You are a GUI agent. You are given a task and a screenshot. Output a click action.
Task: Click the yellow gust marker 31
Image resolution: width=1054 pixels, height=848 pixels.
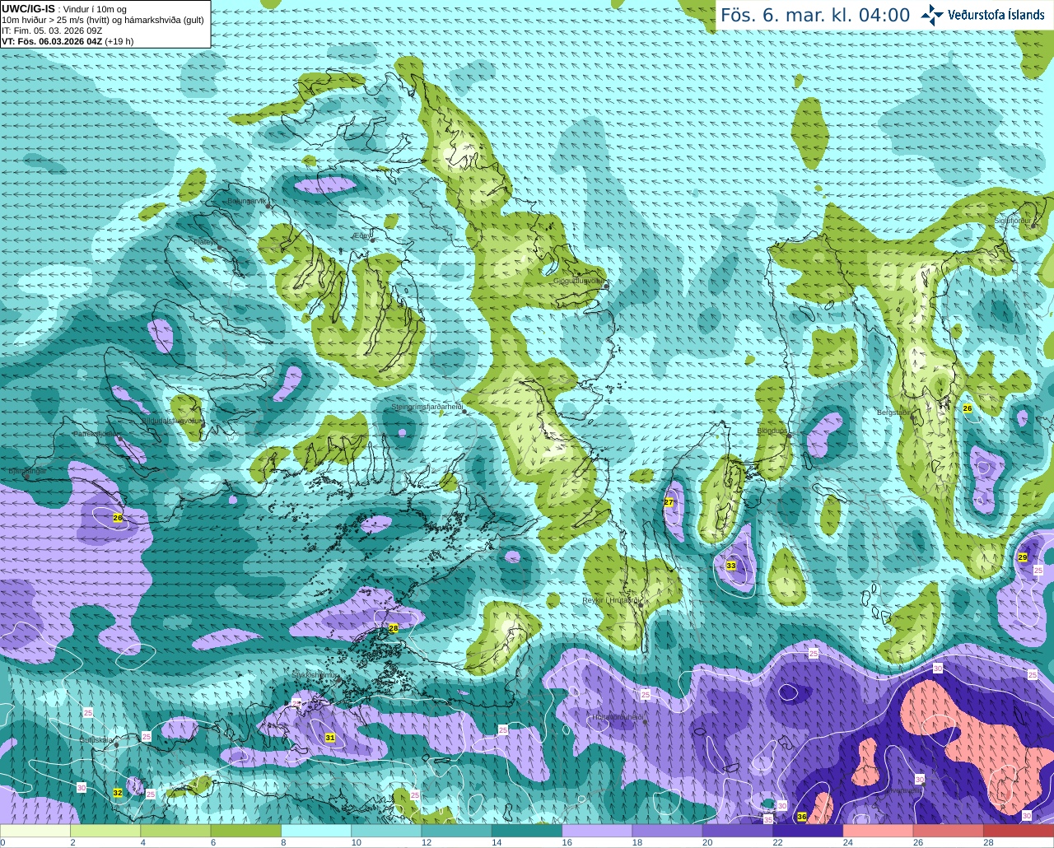330,738
